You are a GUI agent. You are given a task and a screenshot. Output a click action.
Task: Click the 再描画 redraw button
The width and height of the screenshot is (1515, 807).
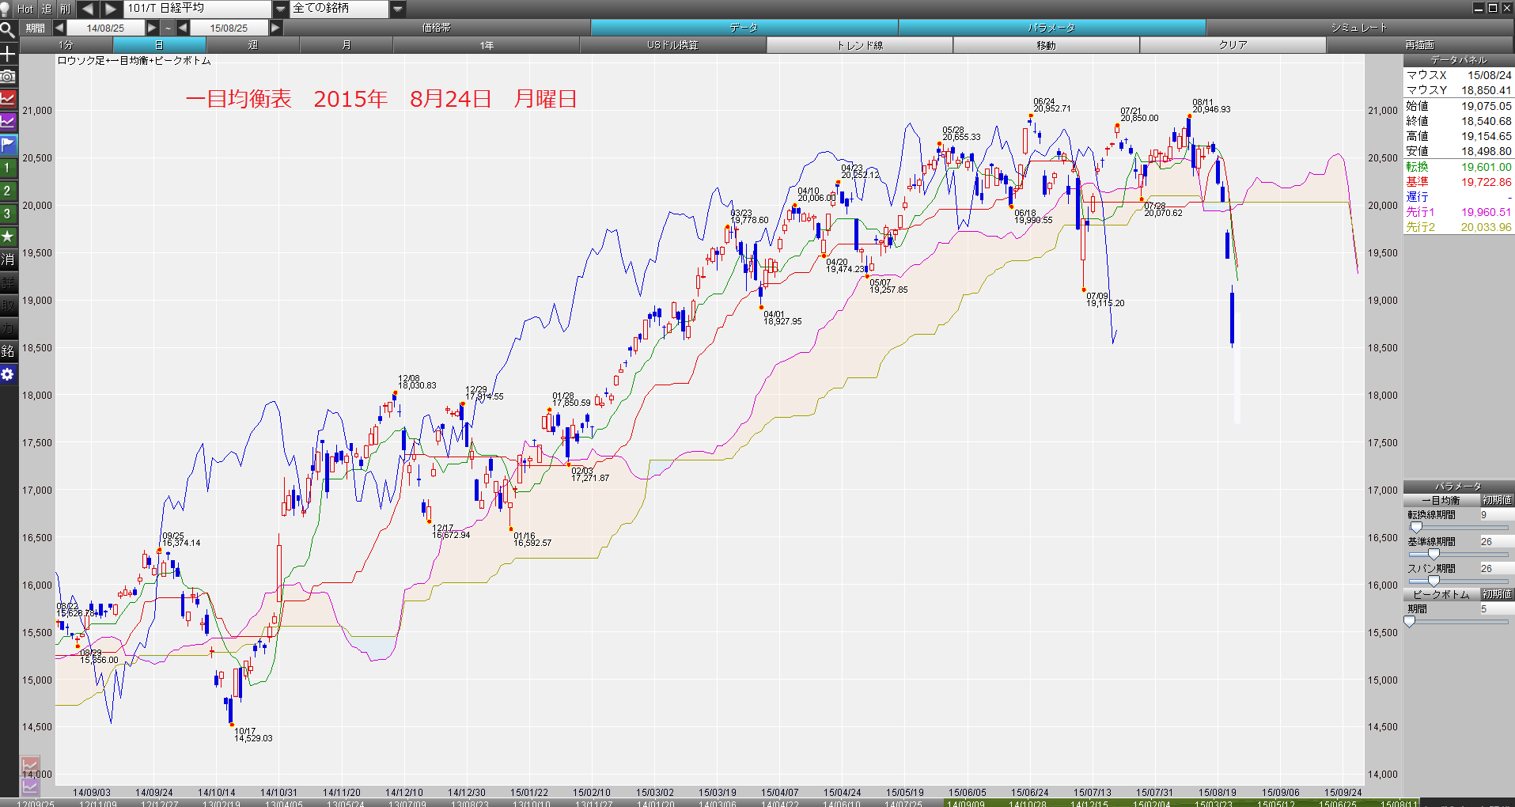pos(1420,45)
